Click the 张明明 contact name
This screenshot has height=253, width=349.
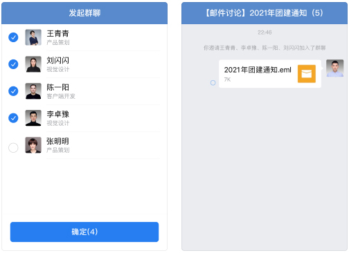tap(57, 141)
